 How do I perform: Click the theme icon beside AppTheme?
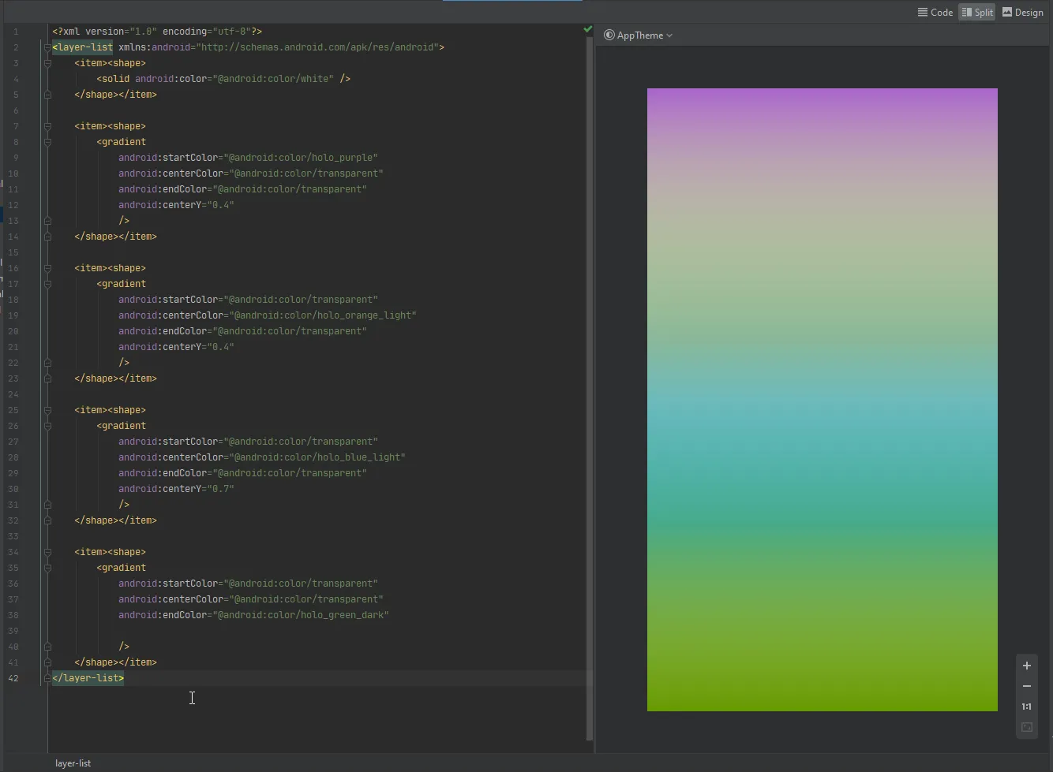tap(609, 35)
